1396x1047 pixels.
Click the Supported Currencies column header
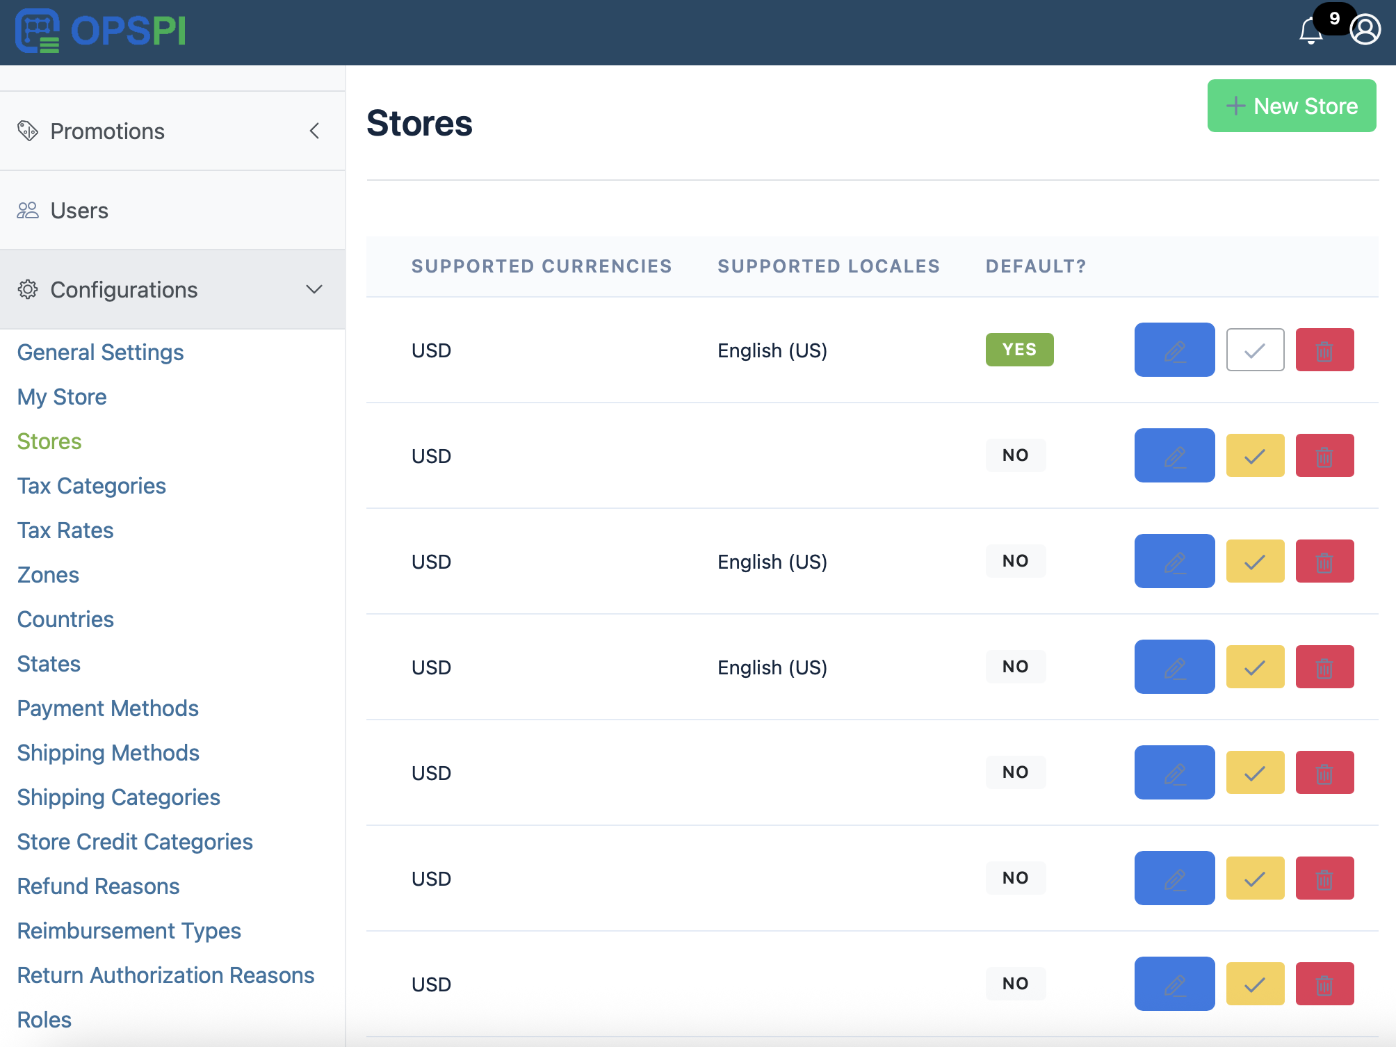click(x=542, y=266)
